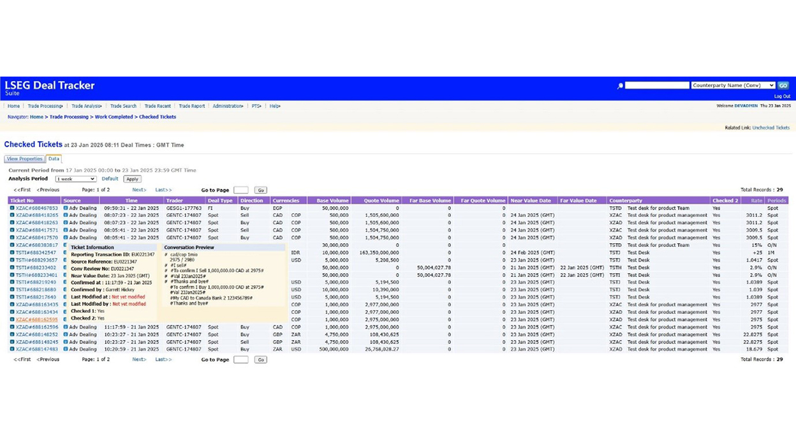Click ticket icon beside TSTI#688342547
Screen dimensions: 796x448
(12, 253)
